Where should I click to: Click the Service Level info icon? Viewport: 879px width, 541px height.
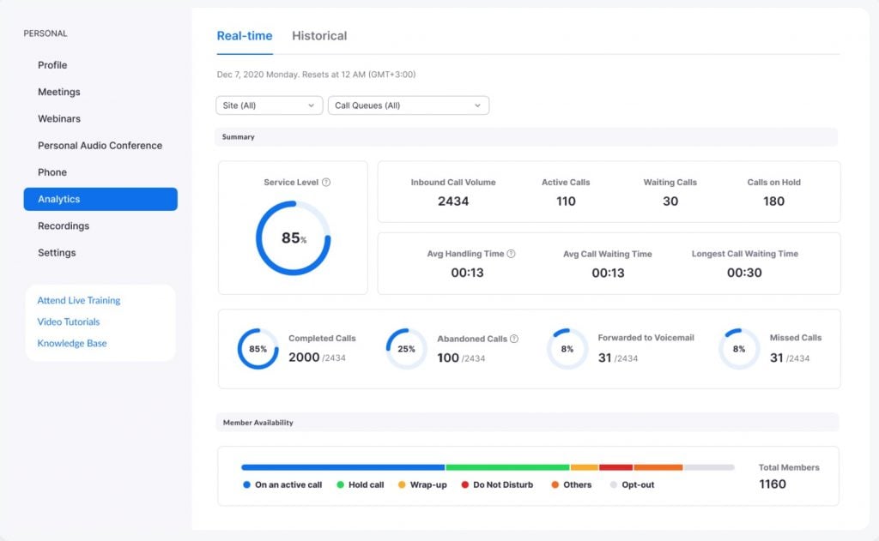pyautogui.click(x=325, y=181)
